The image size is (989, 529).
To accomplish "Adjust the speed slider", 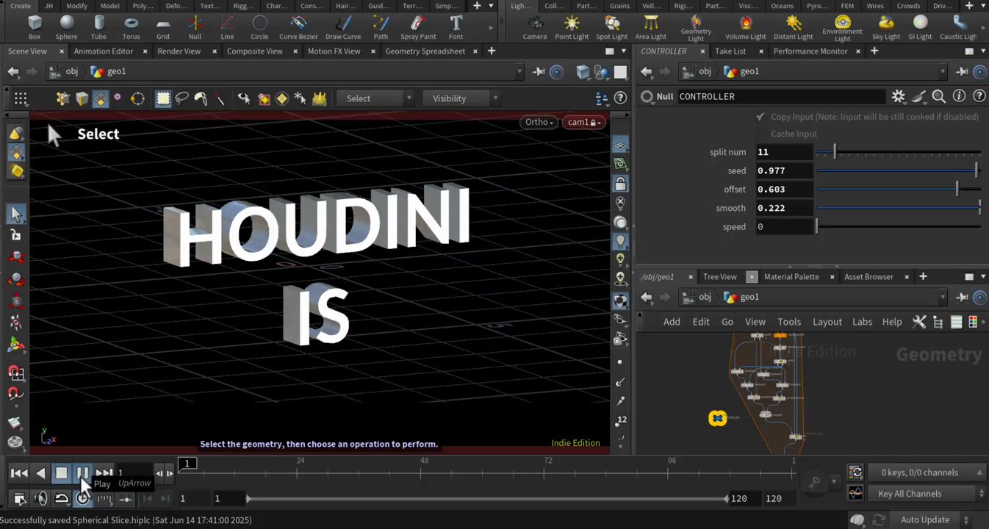I will [x=898, y=227].
